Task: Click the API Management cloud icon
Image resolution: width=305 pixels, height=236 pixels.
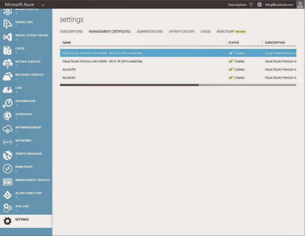Action: [x=8, y=129]
